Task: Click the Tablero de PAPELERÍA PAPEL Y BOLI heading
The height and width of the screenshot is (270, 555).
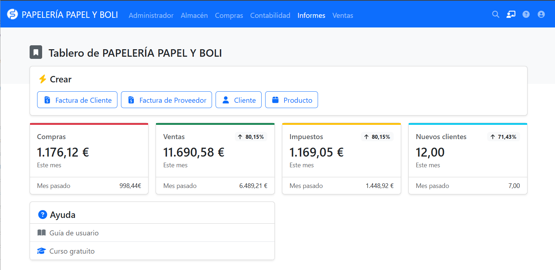Action: click(135, 53)
